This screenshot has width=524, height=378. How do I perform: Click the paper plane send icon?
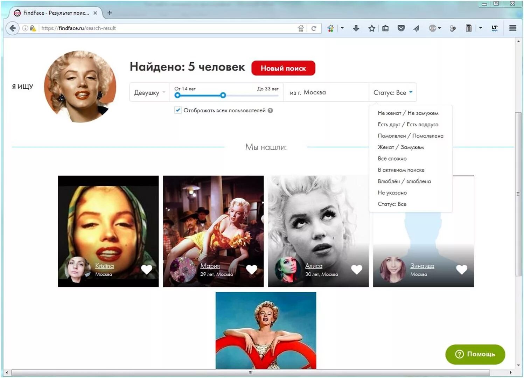pos(416,28)
